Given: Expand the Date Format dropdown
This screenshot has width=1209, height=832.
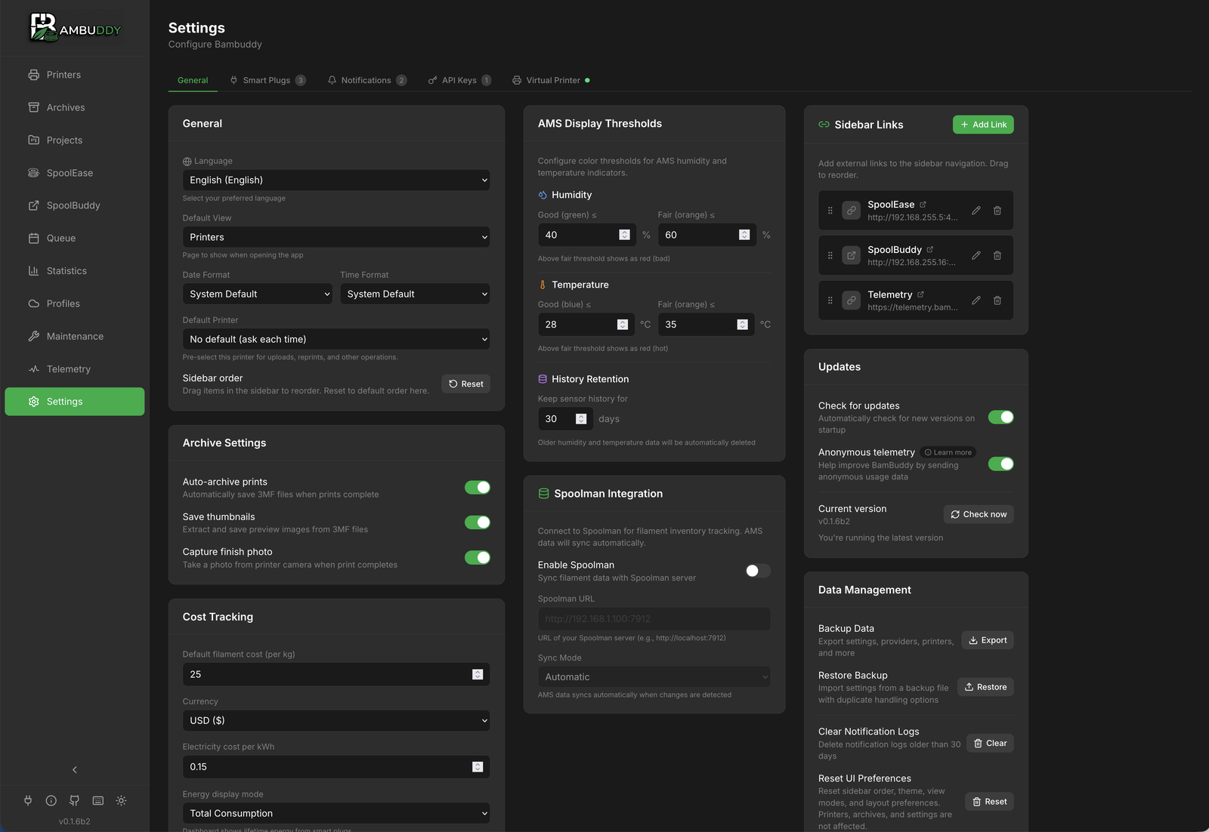Looking at the screenshot, I should coord(258,294).
